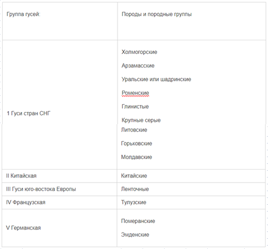Click the 'Литовские' text line
Viewport: 268px width, 249px height.
coord(134,130)
